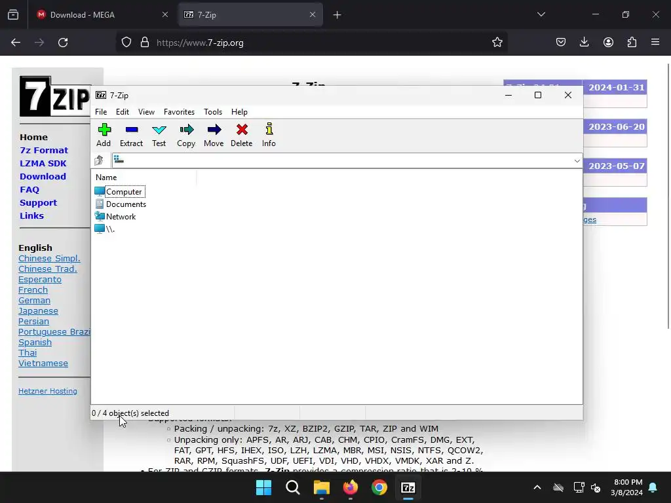
Task: Open the 7-Zip Help menu
Action: 239,111
